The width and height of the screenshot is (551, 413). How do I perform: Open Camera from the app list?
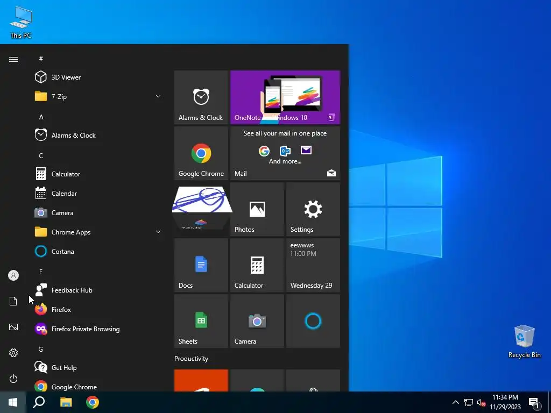(x=98, y=212)
